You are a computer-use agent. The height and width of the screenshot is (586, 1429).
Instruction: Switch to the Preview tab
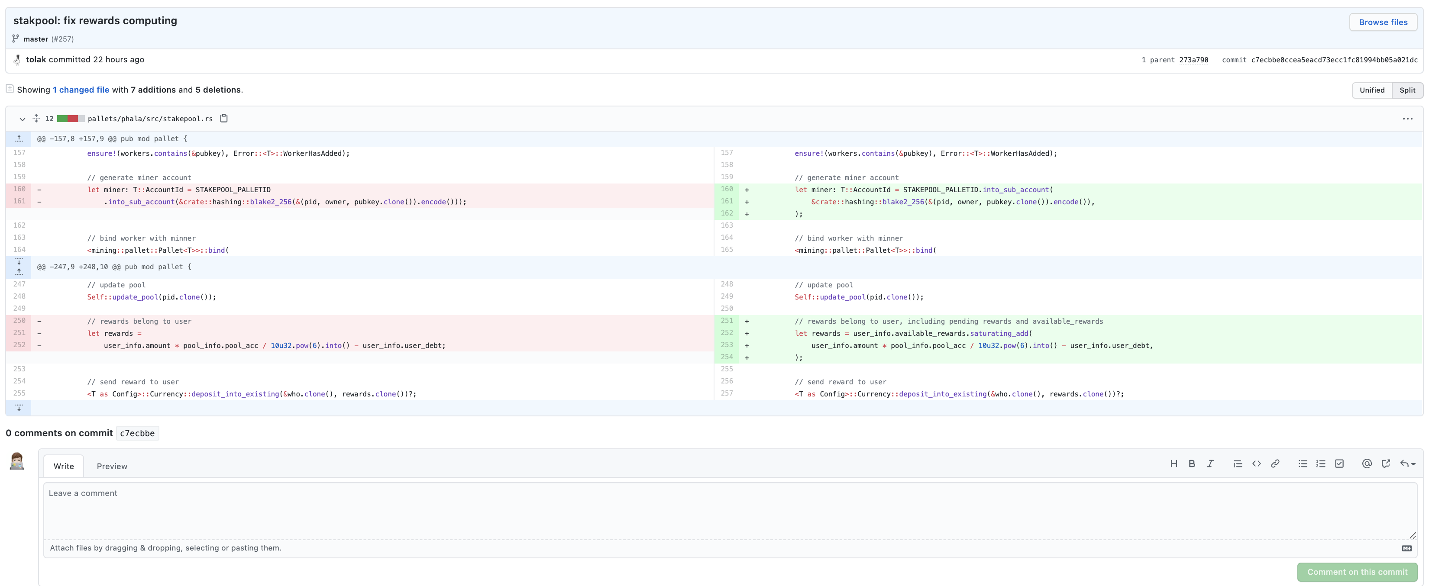[x=112, y=466]
